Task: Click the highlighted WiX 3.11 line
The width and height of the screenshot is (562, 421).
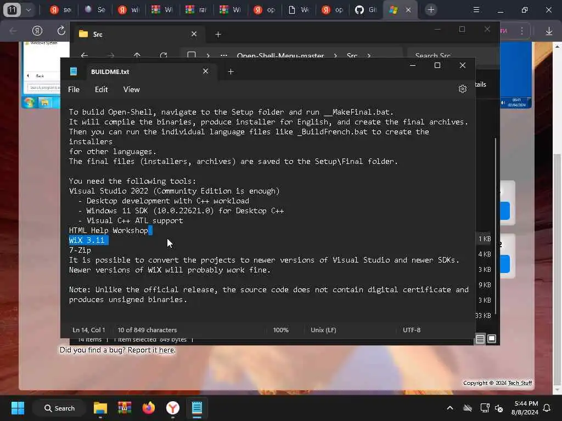Action: [88, 240]
